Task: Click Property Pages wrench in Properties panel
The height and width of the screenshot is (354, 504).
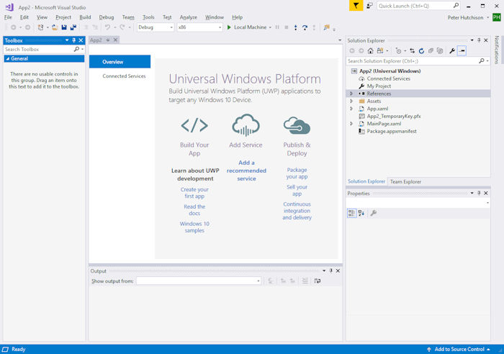Action: click(x=373, y=213)
